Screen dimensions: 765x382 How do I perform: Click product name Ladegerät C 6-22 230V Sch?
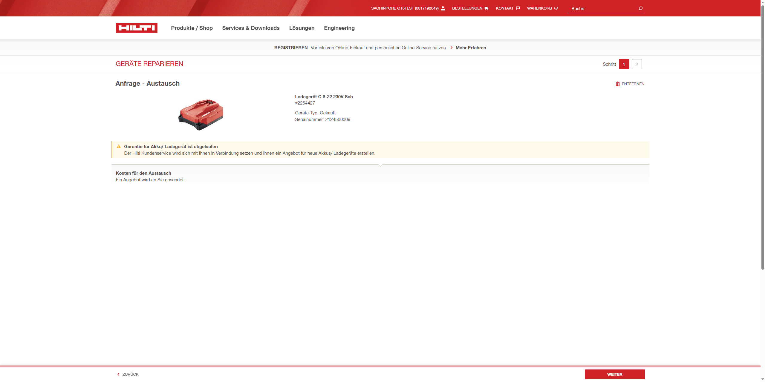click(x=324, y=97)
